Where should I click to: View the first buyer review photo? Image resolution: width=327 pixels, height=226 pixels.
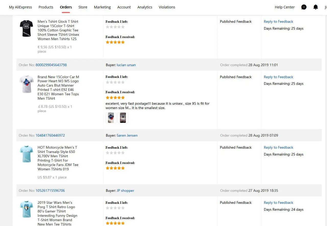pos(111,118)
